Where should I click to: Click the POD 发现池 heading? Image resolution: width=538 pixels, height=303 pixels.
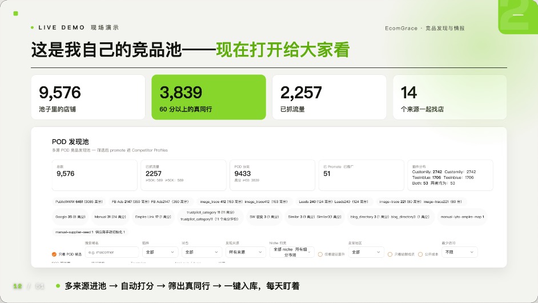point(70,142)
